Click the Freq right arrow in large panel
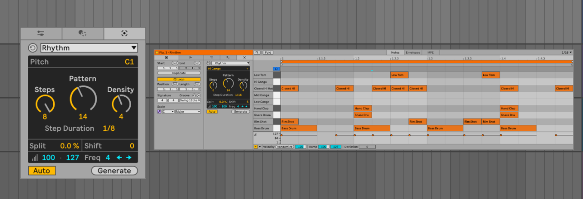The image size is (583, 199). (129, 158)
